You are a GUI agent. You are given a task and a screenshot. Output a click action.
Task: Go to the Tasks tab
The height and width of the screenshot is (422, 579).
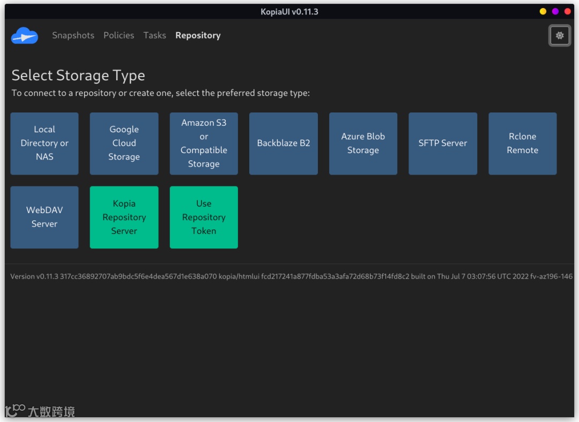tap(155, 35)
